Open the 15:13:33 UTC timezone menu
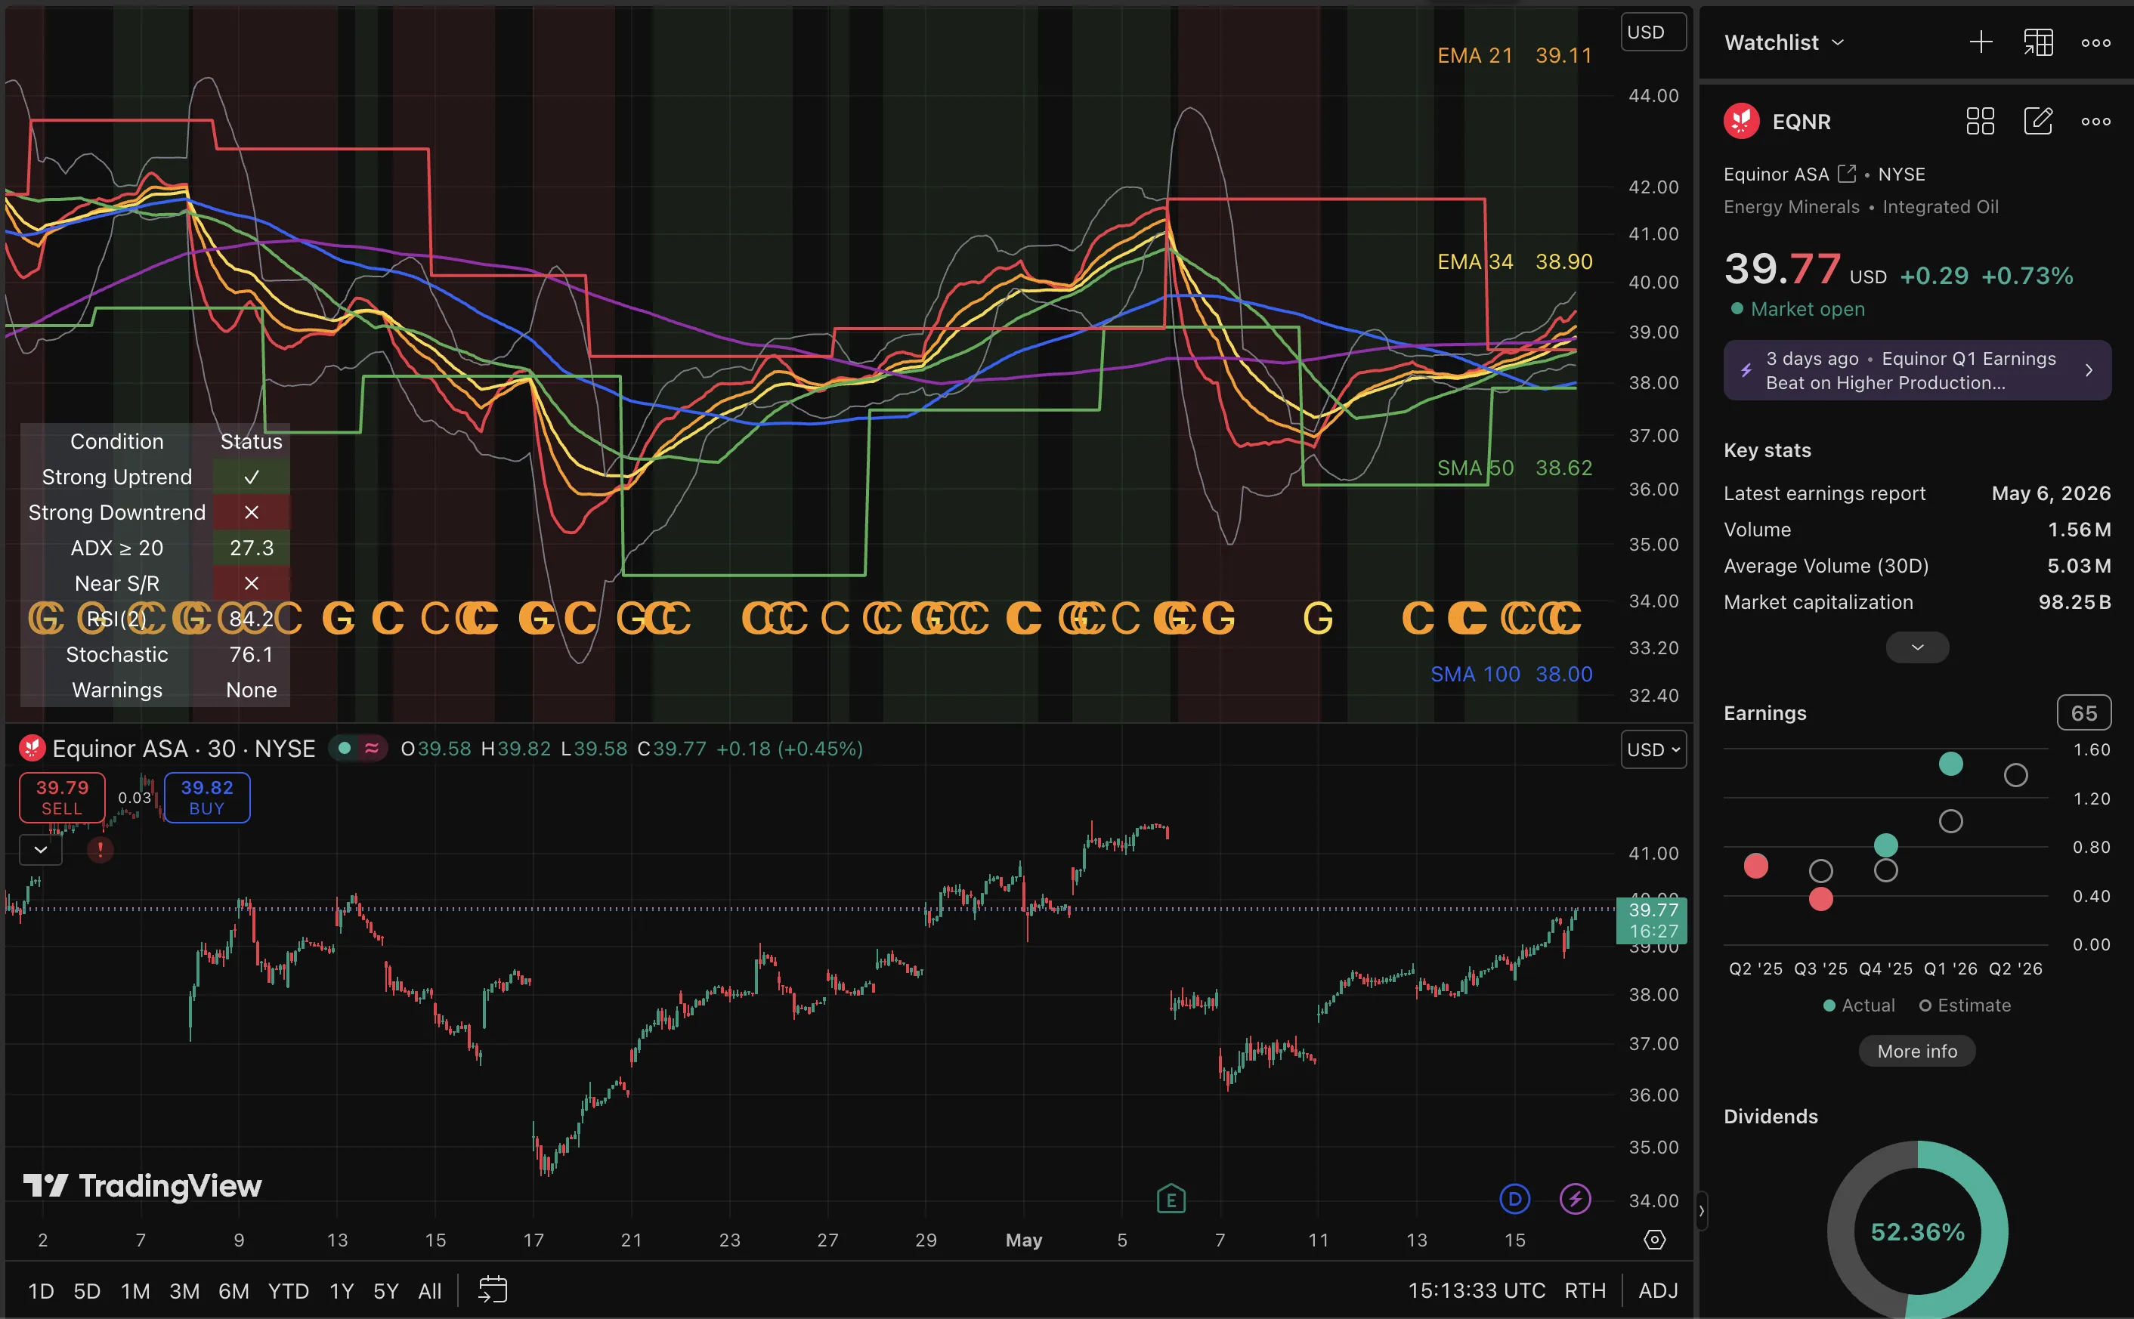Viewport: 2134px width, 1319px height. pos(1476,1290)
